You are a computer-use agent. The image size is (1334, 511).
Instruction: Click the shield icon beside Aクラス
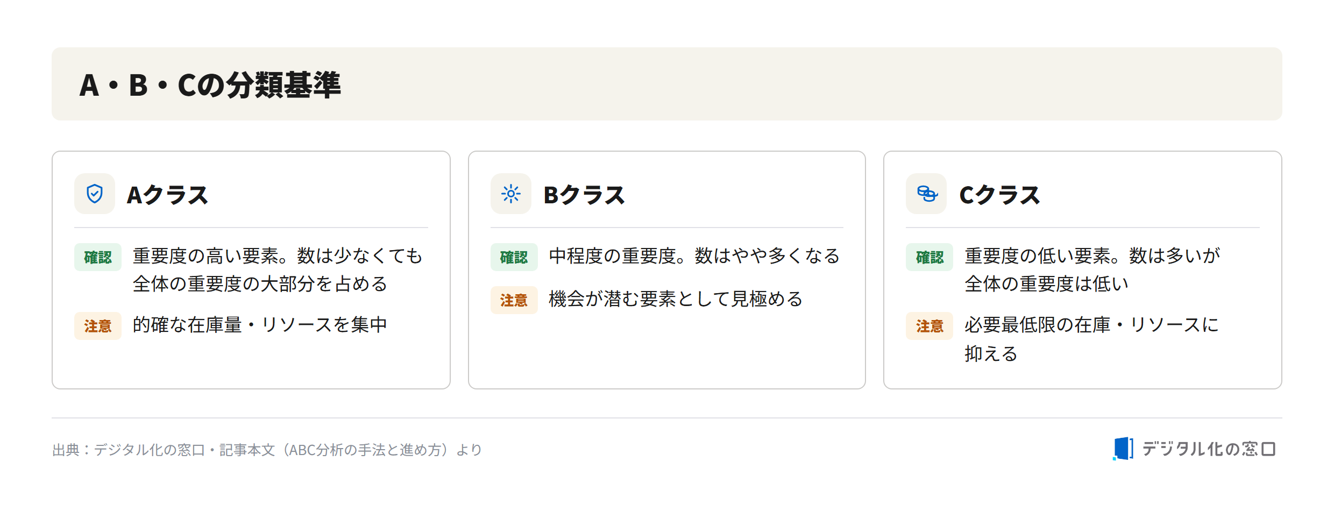tap(95, 194)
